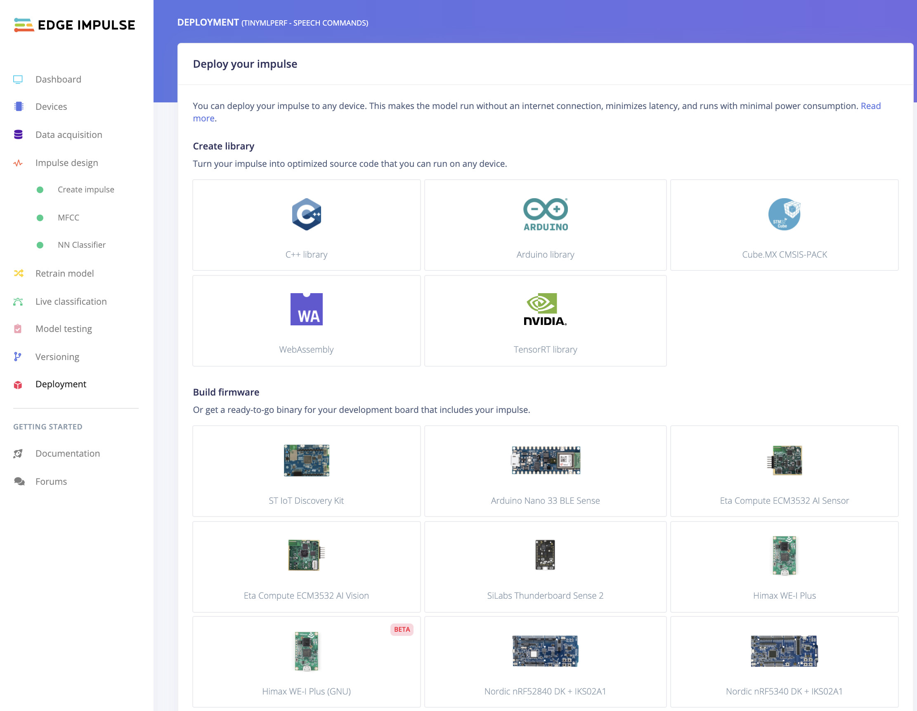
Task: Click the Forums chat bubbles icon
Action: 19,481
